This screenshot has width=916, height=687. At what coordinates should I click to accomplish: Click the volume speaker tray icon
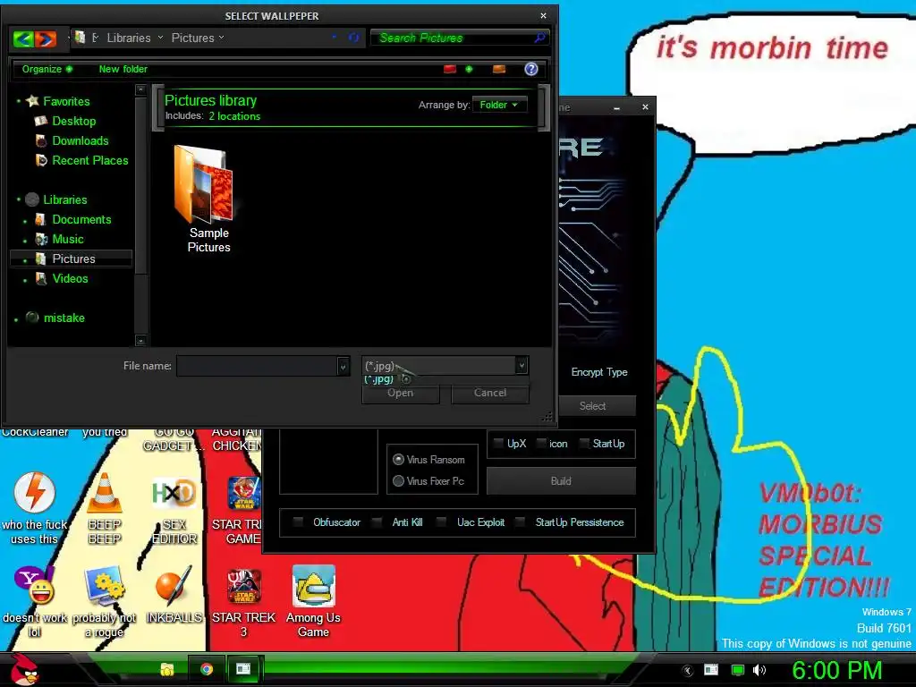pyautogui.click(x=759, y=670)
